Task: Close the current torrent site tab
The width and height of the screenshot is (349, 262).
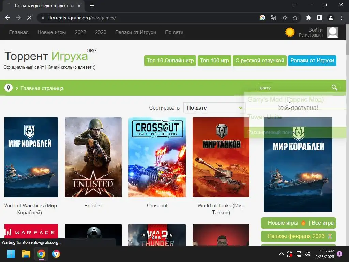Action: (x=79, y=6)
